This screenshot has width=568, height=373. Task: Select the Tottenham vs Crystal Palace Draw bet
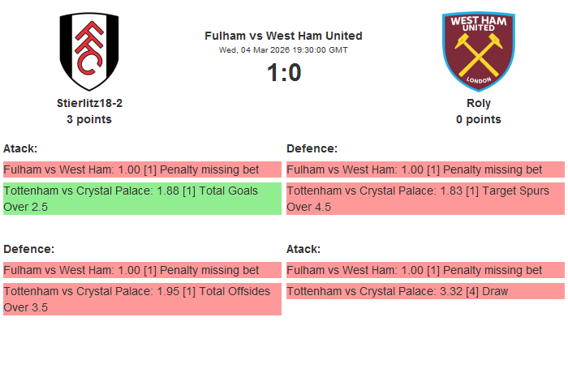[425, 291]
